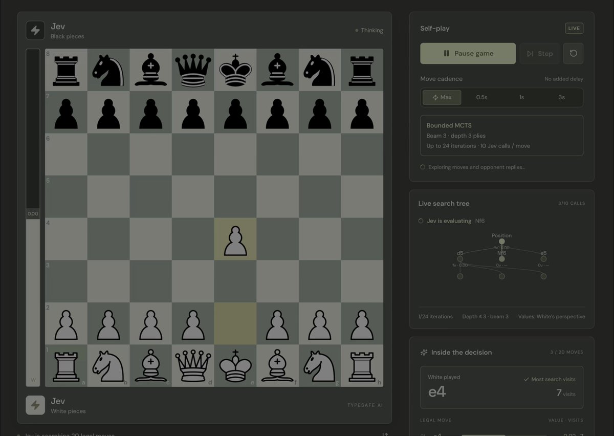
Task: Click the 7 visits count
Action: 566,393
